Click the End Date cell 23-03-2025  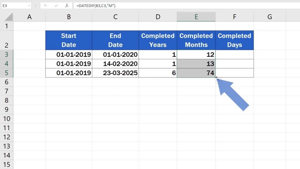pos(115,73)
